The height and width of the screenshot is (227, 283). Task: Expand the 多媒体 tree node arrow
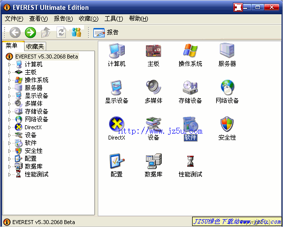click(9, 104)
